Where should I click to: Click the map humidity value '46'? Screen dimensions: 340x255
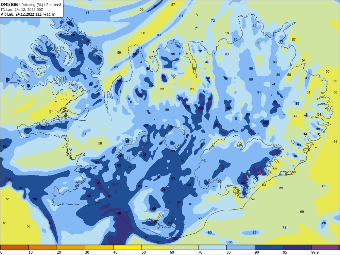pos(194,69)
